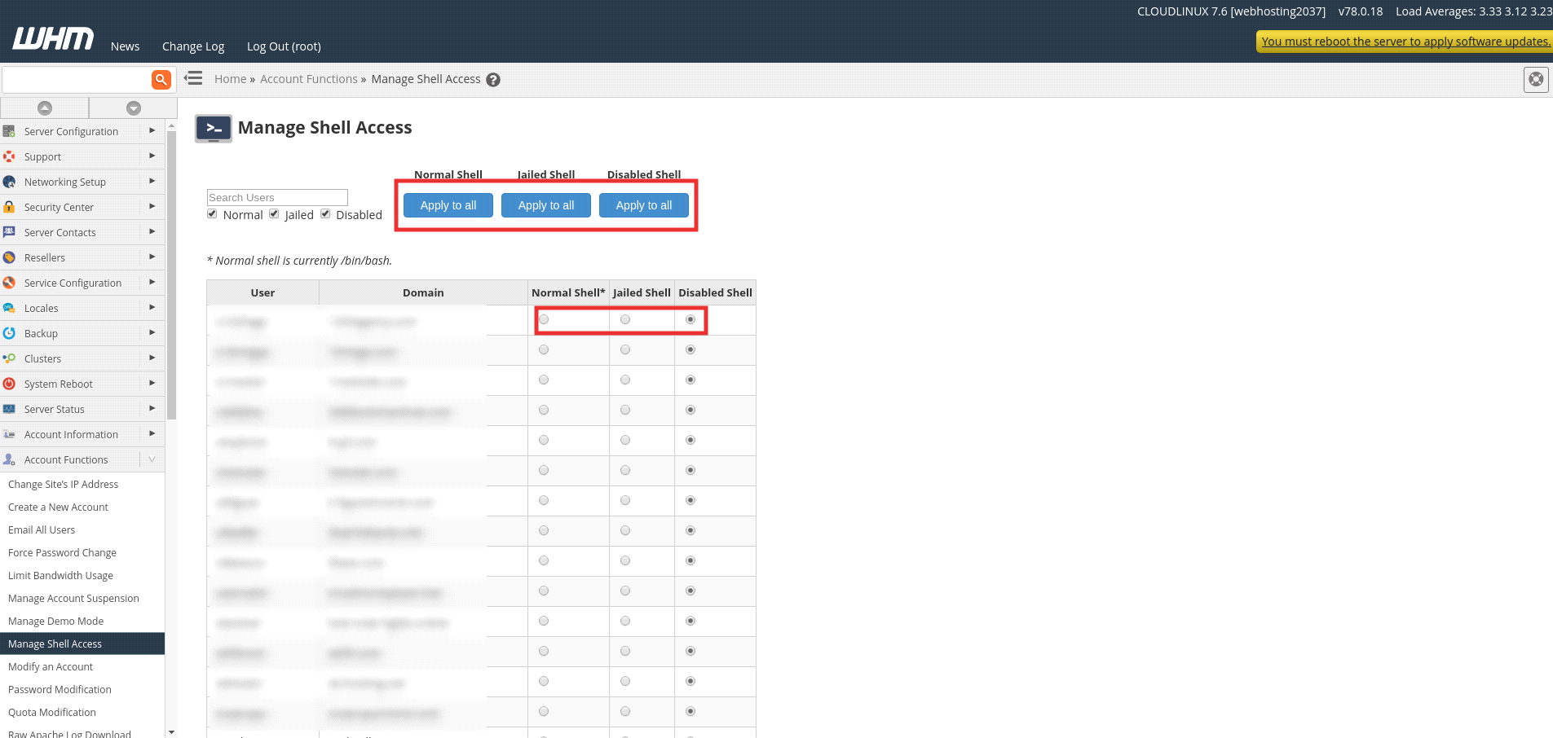Click the Backup icon in sidebar

tap(10, 333)
